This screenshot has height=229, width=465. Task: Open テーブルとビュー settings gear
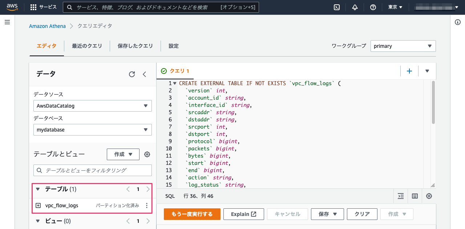click(147, 154)
